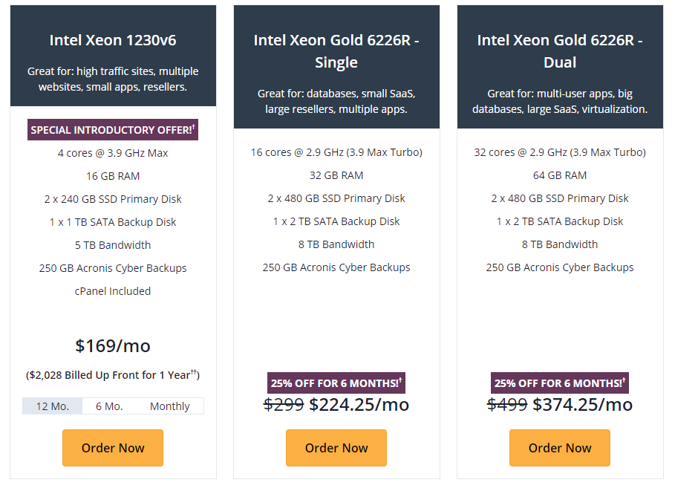Click the $224.25/mo discounted price

359,404
